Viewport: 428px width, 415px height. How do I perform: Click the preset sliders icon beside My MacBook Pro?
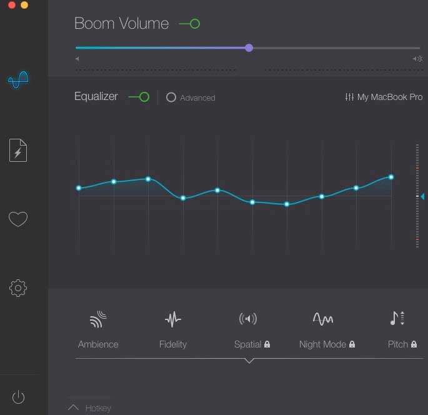click(x=349, y=97)
